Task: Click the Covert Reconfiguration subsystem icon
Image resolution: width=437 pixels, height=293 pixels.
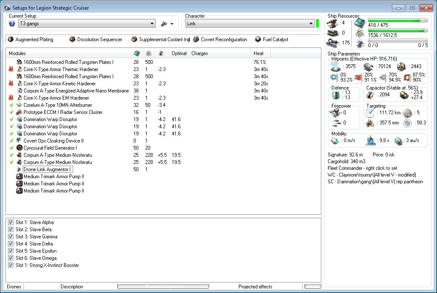Action: tap(196, 40)
